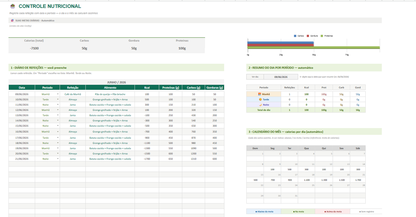This screenshot has height=217, width=416.
Task: Click the blue Carbos legend swatch
Action: click(x=295, y=36)
